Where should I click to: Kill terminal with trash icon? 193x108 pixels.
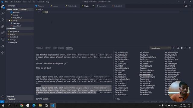tap(182, 48)
